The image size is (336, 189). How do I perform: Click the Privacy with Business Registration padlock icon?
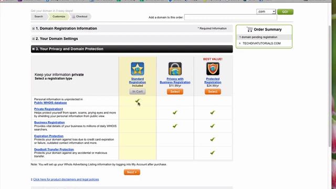click(175, 69)
